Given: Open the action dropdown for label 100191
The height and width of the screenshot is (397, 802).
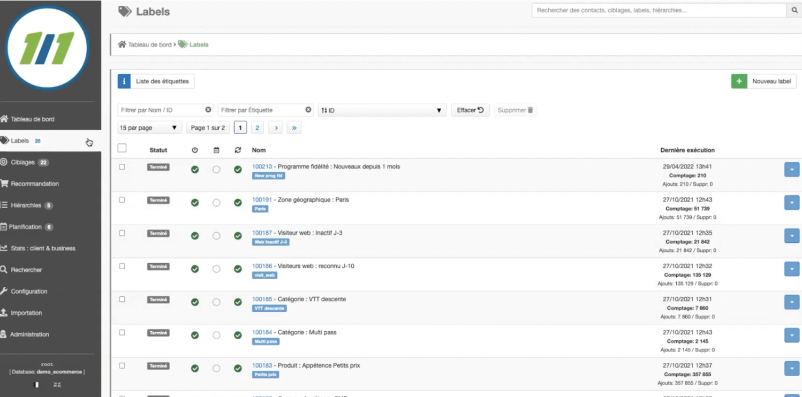Looking at the screenshot, I should (x=792, y=203).
